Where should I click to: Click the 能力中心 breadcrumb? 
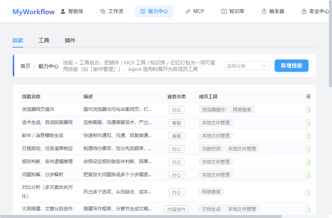(48, 66)
